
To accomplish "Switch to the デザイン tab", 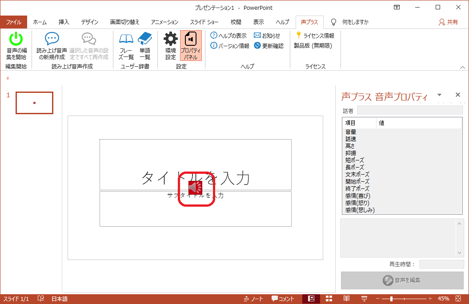I will pyautogui.click(x=90, y=22).
